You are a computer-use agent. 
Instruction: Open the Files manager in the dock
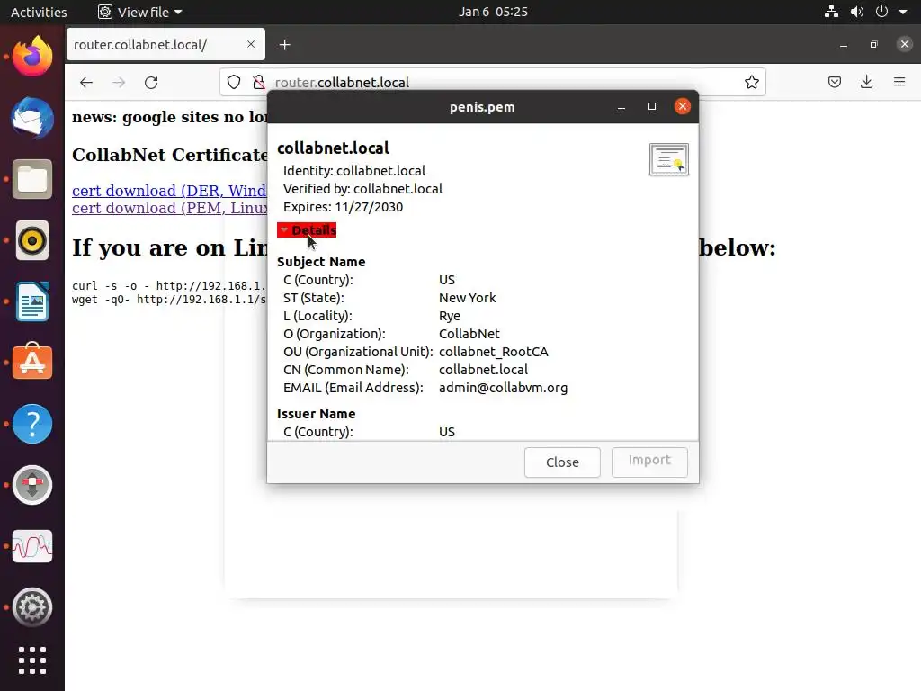coord(32,179)
